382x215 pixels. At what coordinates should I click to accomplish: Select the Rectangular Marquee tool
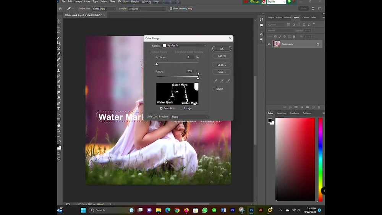point(59,26)
